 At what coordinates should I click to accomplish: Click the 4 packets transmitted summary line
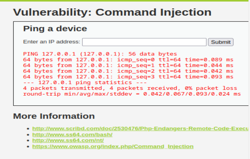click(x=130, y=88)
